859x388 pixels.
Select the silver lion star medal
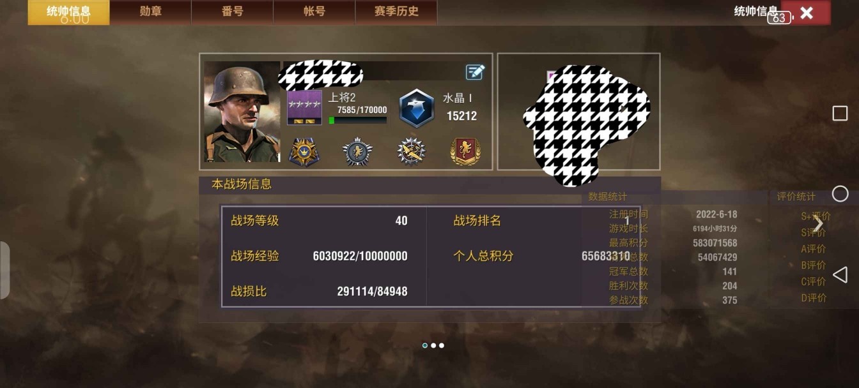[358, 152]
